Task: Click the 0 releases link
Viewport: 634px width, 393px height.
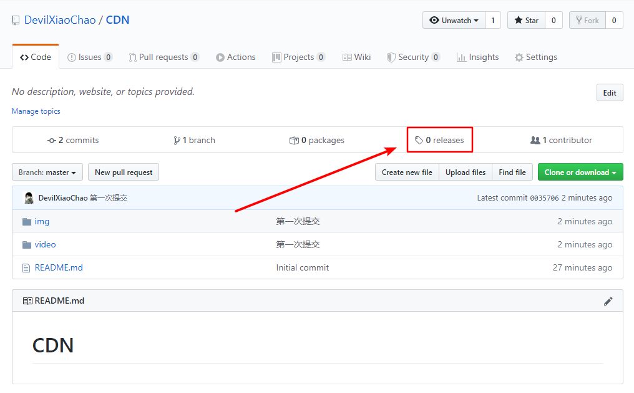Action: tap(440, 141)
